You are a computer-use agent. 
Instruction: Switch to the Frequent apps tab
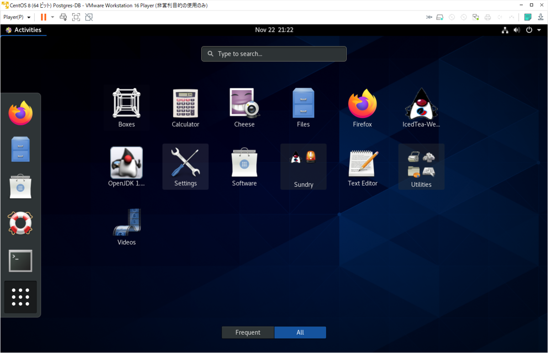(x=248, y=332)
